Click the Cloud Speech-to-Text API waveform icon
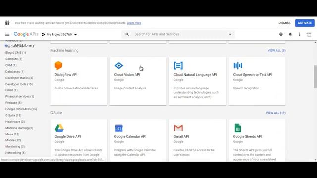This screenshot has width=317, height=178. pos(238,66)
